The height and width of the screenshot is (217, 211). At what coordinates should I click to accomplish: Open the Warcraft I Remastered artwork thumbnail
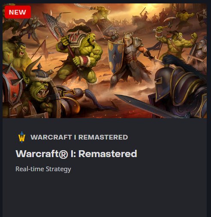(105, 61)
